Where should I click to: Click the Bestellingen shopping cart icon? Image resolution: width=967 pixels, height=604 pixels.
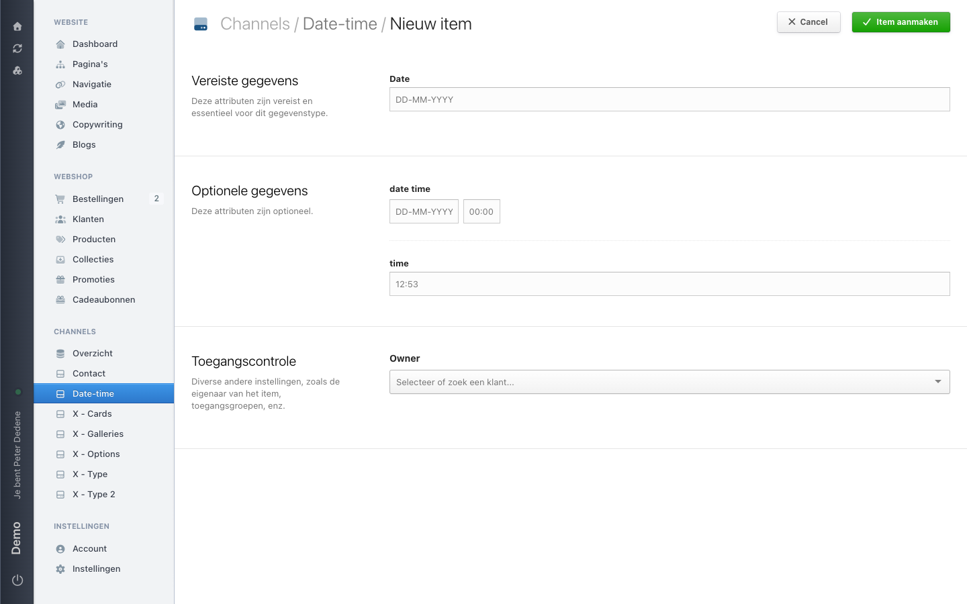pyautogui.click(x=60, y=199)
